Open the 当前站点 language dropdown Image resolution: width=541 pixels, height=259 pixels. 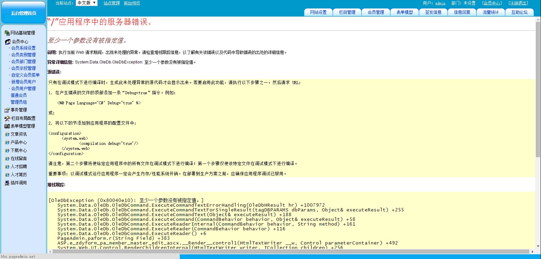[x=87, y=3]
